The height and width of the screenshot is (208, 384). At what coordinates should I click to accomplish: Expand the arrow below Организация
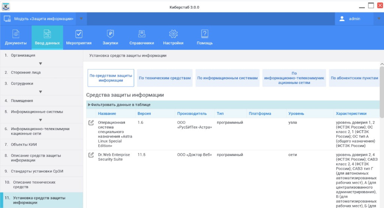click(x=40, y=63)
